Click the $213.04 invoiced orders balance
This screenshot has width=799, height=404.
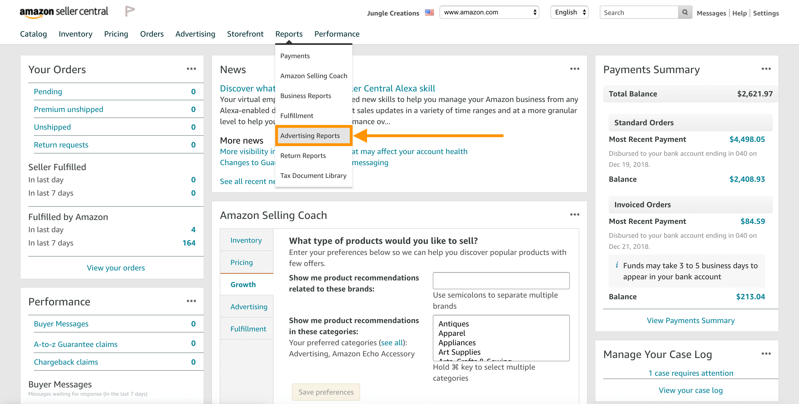750,296
